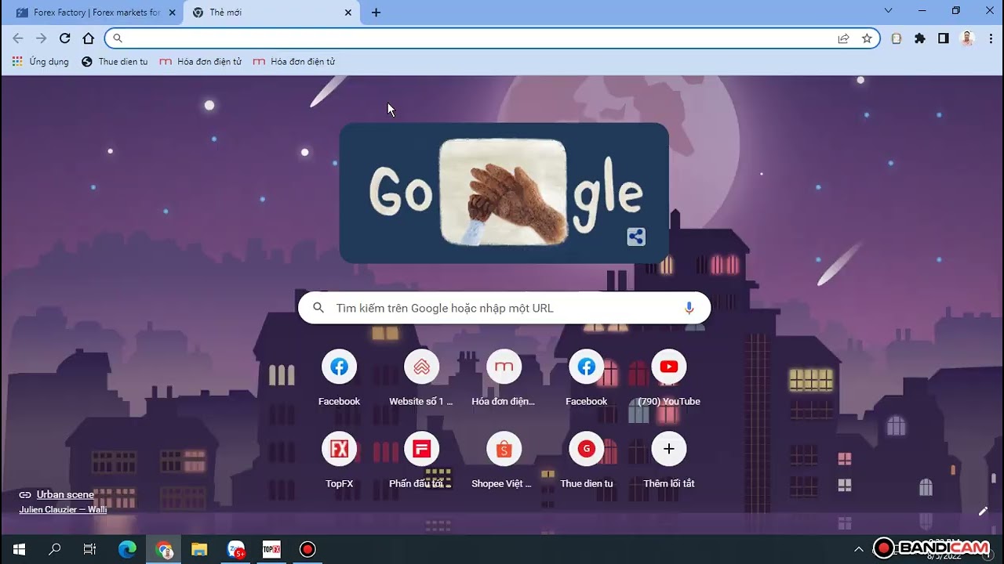Start voice search with microphone
The height and width of the screenshot is (564, 1004).
[689, 308]
